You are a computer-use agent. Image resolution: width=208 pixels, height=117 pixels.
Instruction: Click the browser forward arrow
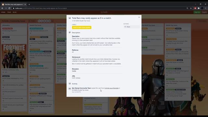point(6,8)
